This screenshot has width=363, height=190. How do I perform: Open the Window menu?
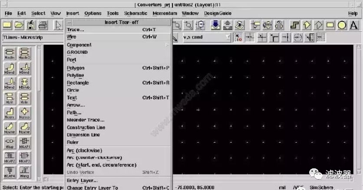coord(190,13)
